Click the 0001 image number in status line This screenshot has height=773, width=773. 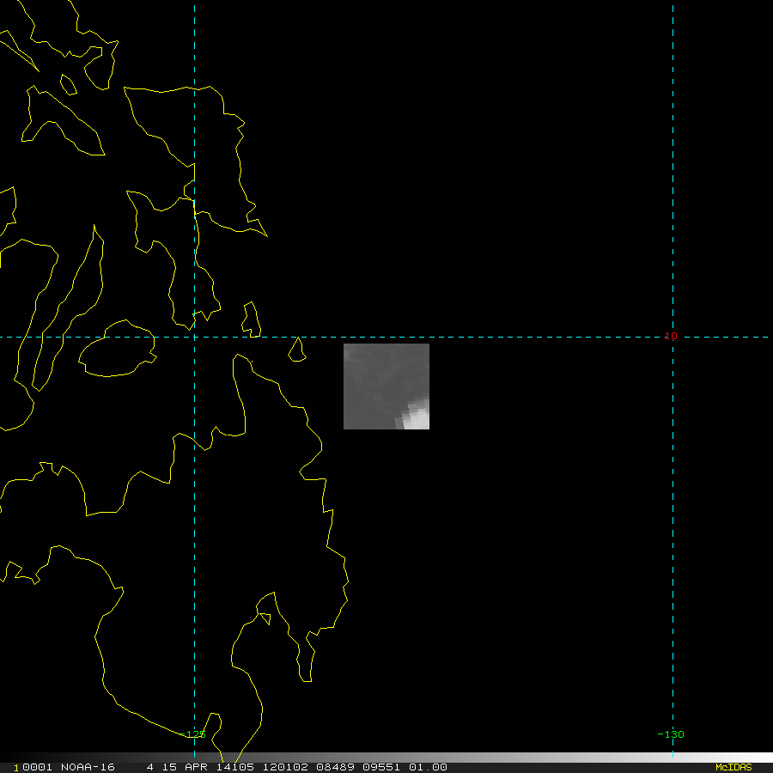pos(38,768)
